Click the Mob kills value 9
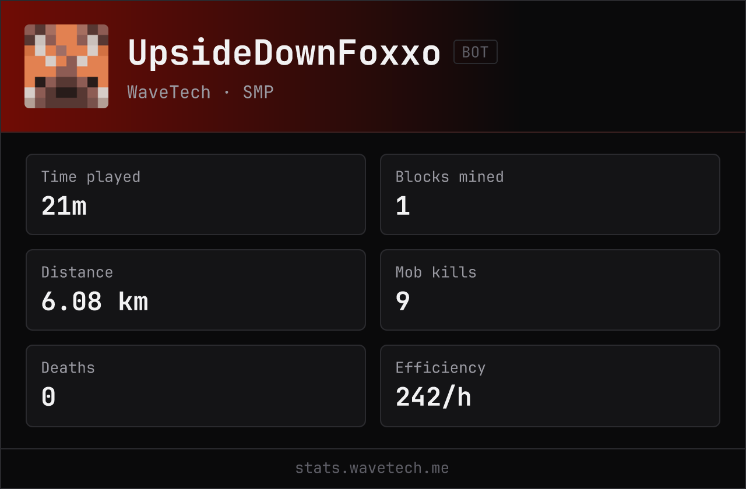This screenshot has height=489, width=746. 403,302
